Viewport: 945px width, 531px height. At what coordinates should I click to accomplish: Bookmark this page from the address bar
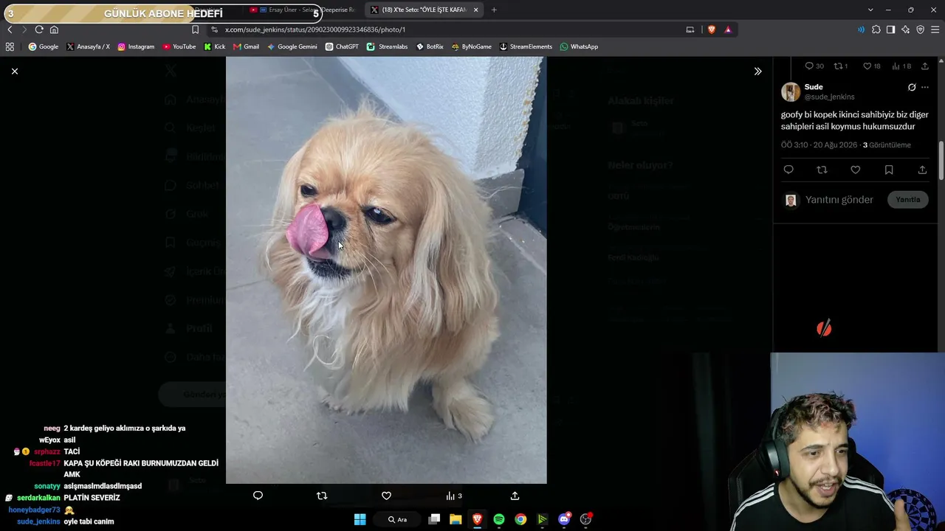coord(195,29)
